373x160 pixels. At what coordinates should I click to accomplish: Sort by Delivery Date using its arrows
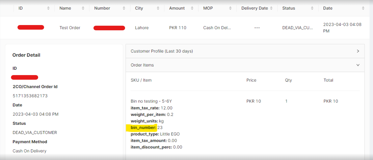pyautogui.click(x=271, y=8)
